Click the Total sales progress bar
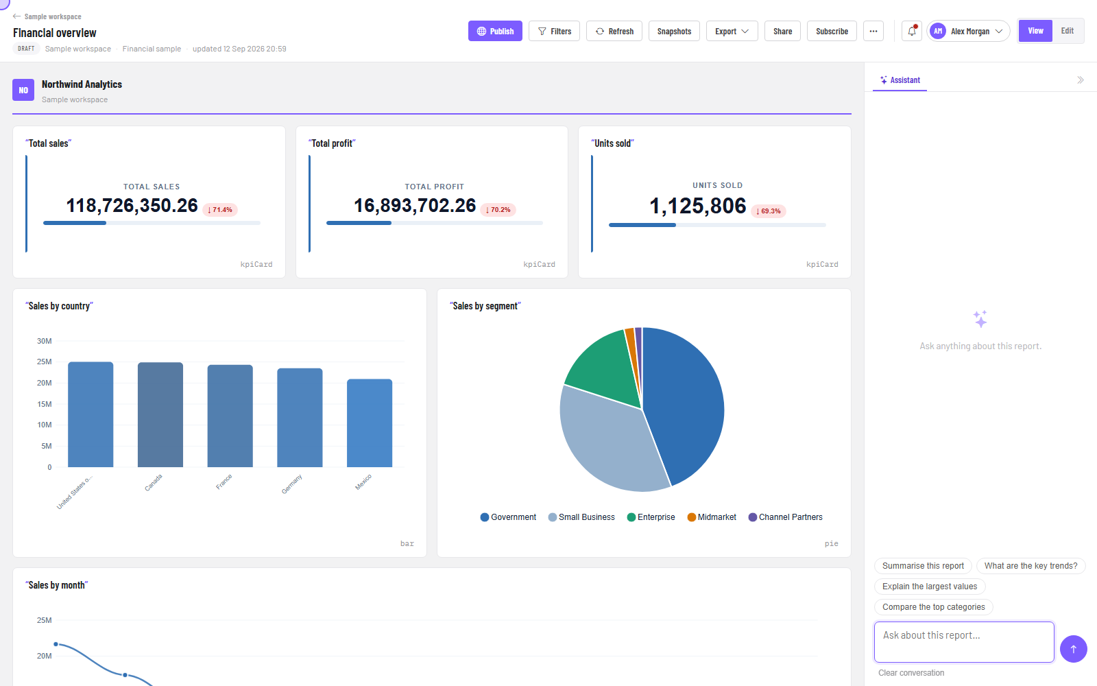This screenshot has width=1097, height=686. click(152, 223)
